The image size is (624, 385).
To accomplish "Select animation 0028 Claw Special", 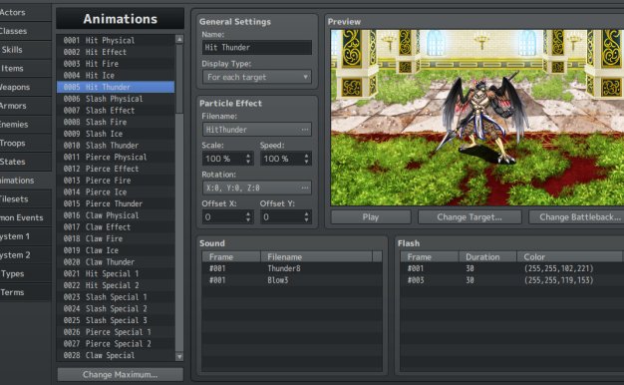I will [x=116, y=355].
